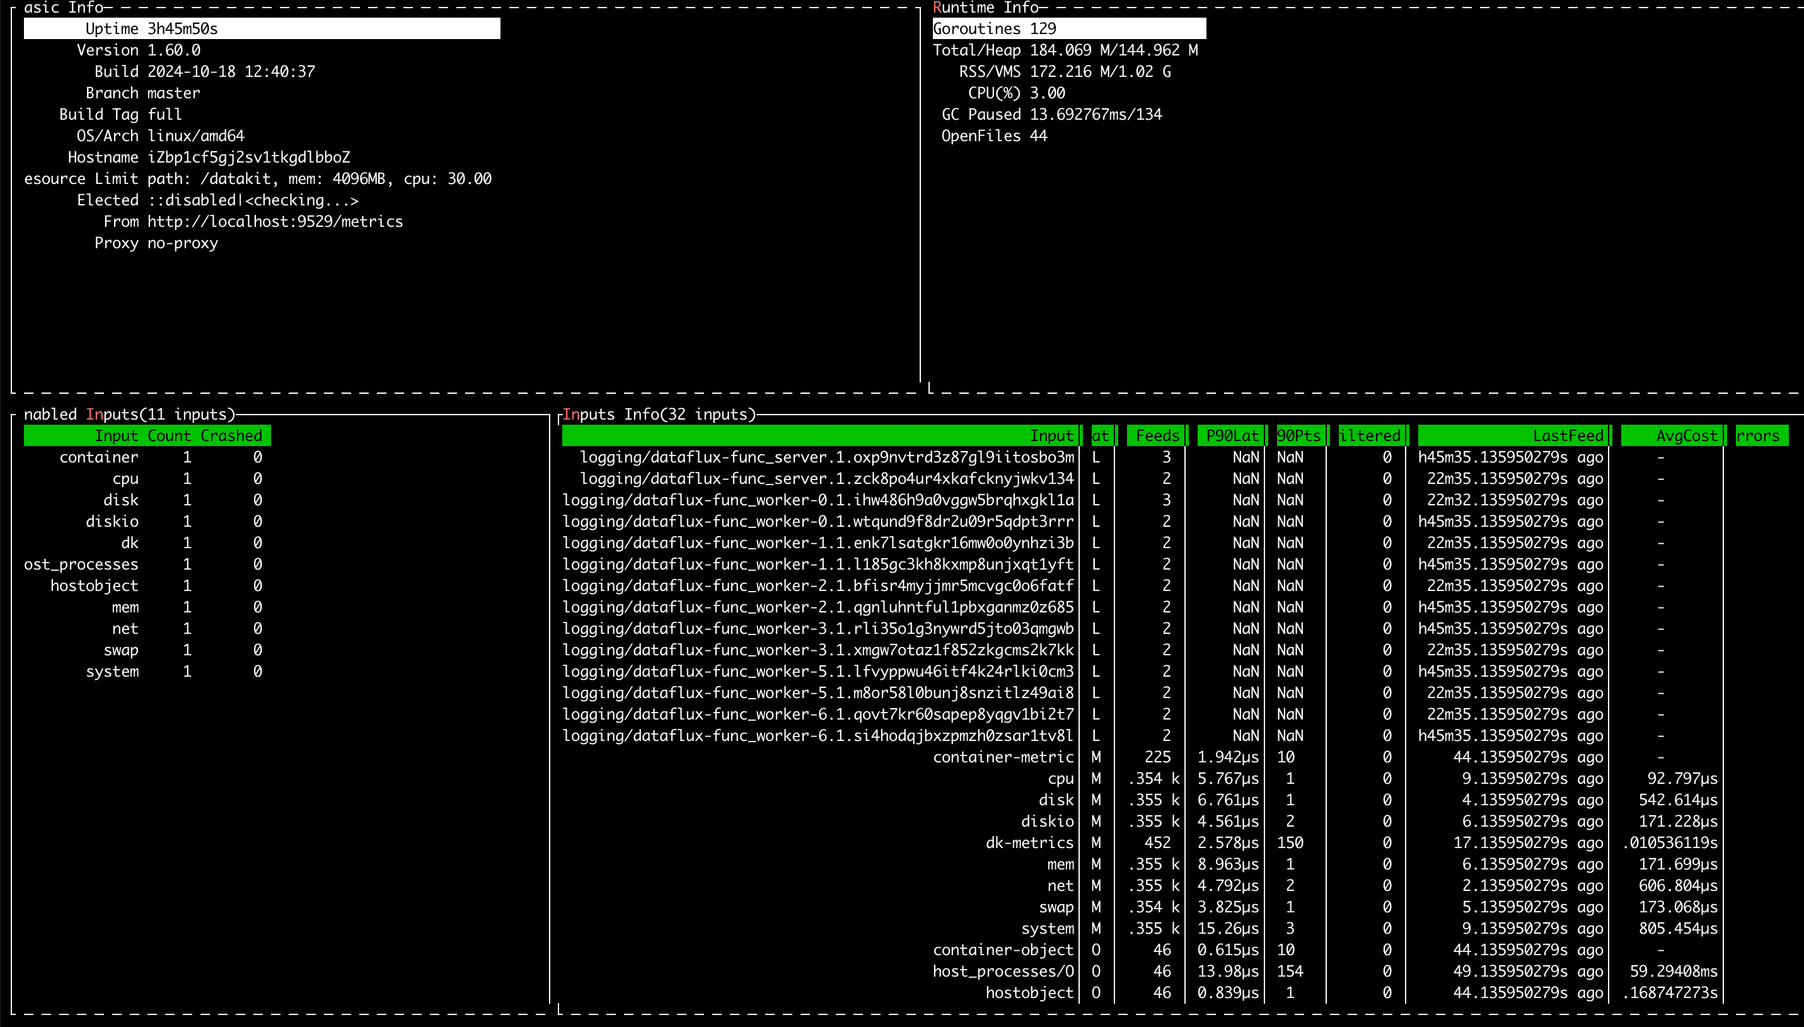Click the Feeds column header
Viewport: 1804px width, 1027px height.
click(x=1157, y=436)
